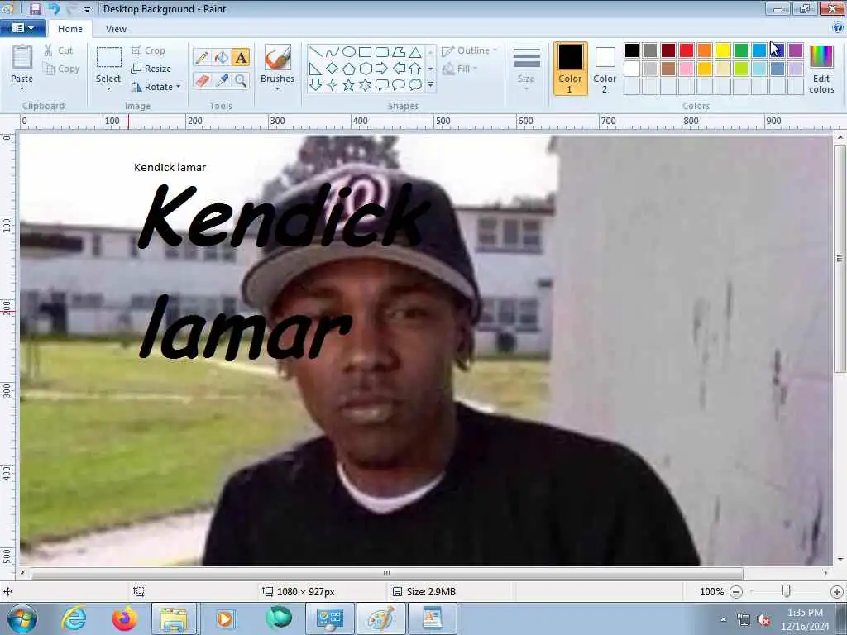Choose the Line shape
This screenshot has height=635, width=847.
[x=316, y=52]
